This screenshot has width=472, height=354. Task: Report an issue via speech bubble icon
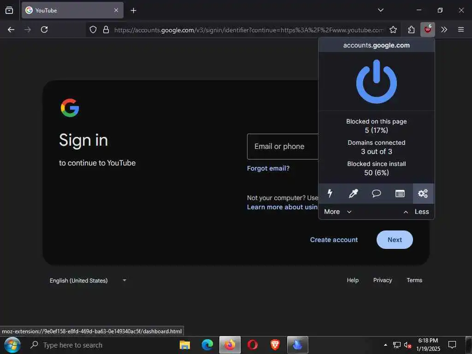point(376,193)
